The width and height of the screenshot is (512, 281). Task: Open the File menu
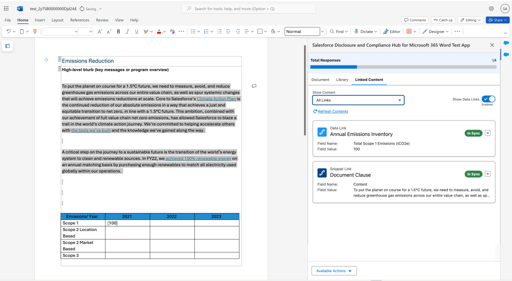[x=8, y=20]
